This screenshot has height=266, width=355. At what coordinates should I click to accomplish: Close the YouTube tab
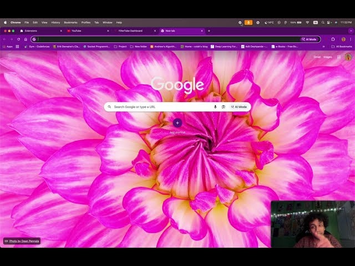[x=108, y=31]
